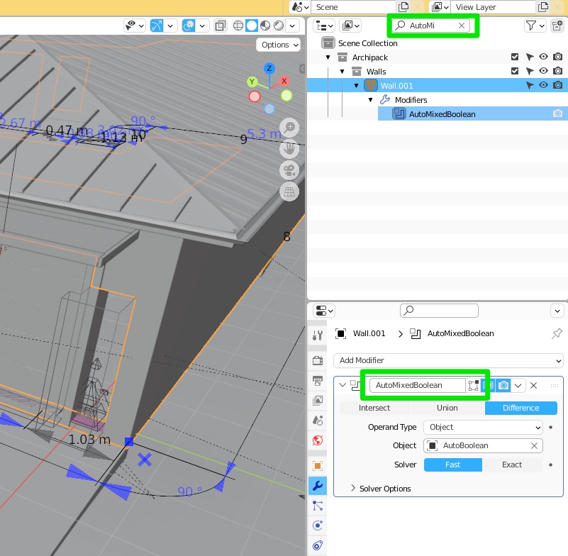Add a new collection in outliner
Viewport: 568px width, 556px height.
[557, 26]
